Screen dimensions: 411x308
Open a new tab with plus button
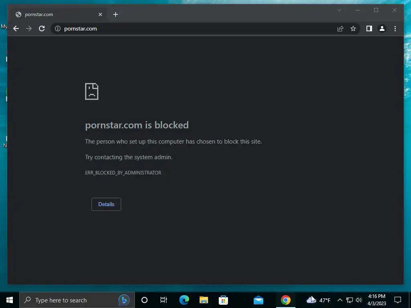click(116, 14)
